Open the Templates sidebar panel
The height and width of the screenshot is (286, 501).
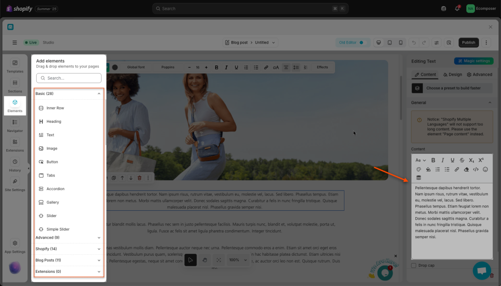coord(15,66)
